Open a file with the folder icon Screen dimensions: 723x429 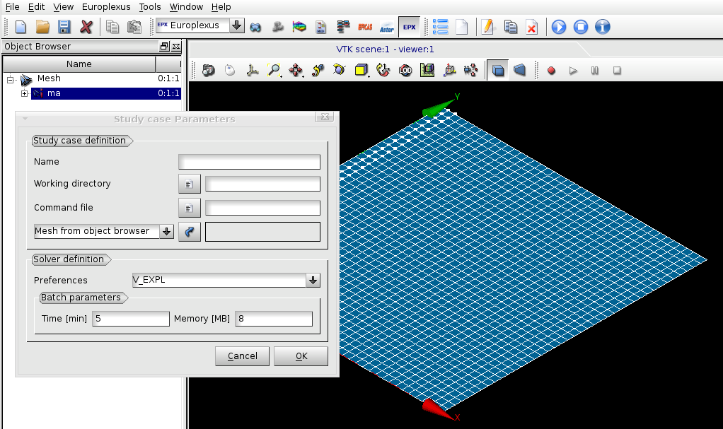42,27
